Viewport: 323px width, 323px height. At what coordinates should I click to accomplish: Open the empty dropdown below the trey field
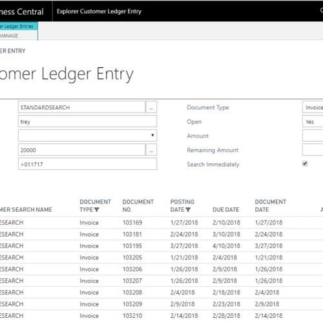[88, 136]
